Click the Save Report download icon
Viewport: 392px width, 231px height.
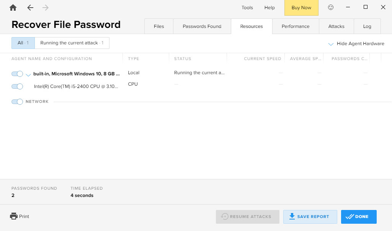click(x=292, y=216)
